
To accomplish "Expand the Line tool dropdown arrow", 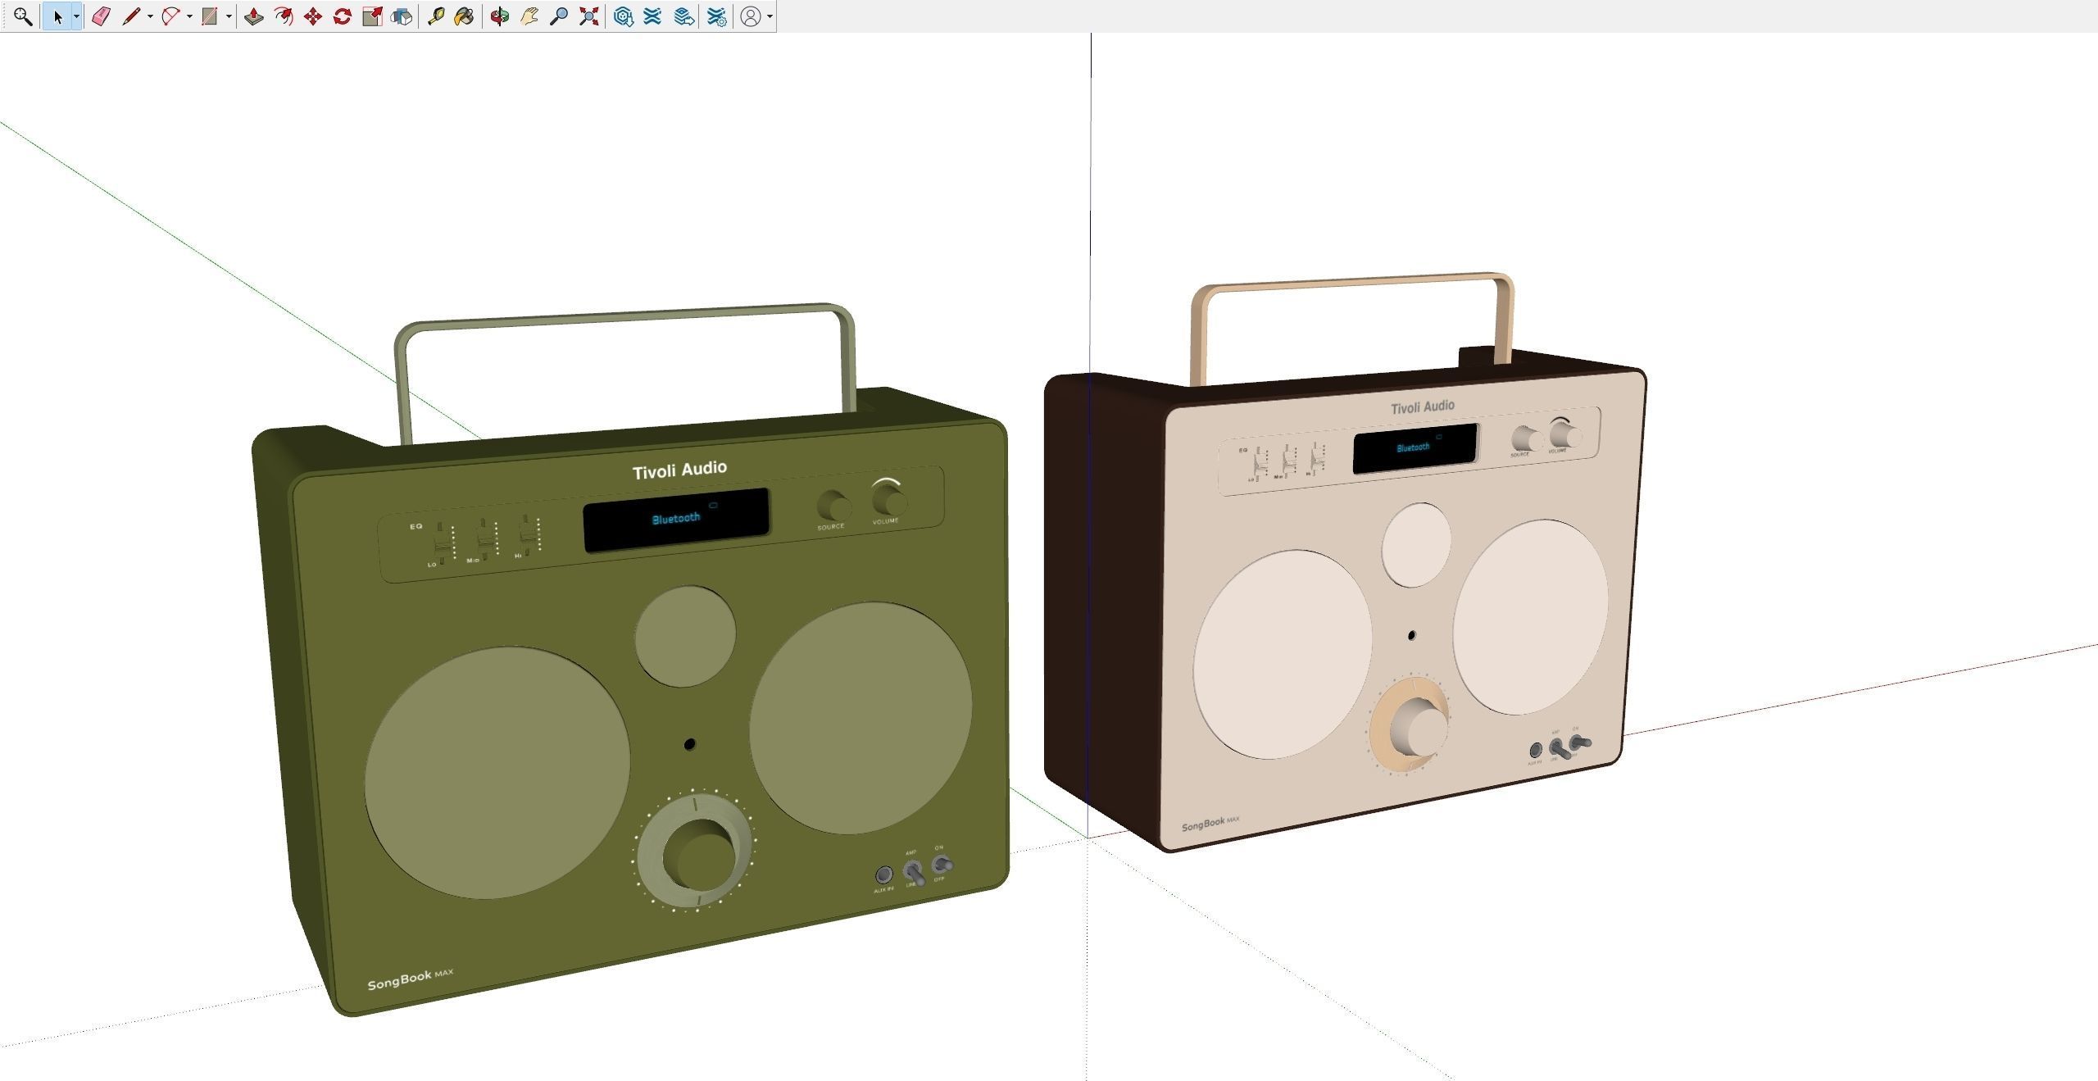I will (x=149, y=16).
